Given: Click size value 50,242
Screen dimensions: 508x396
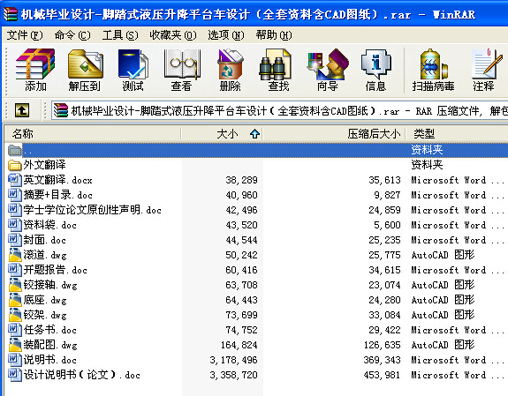Looking at the screenshot, I should (242, 255).
